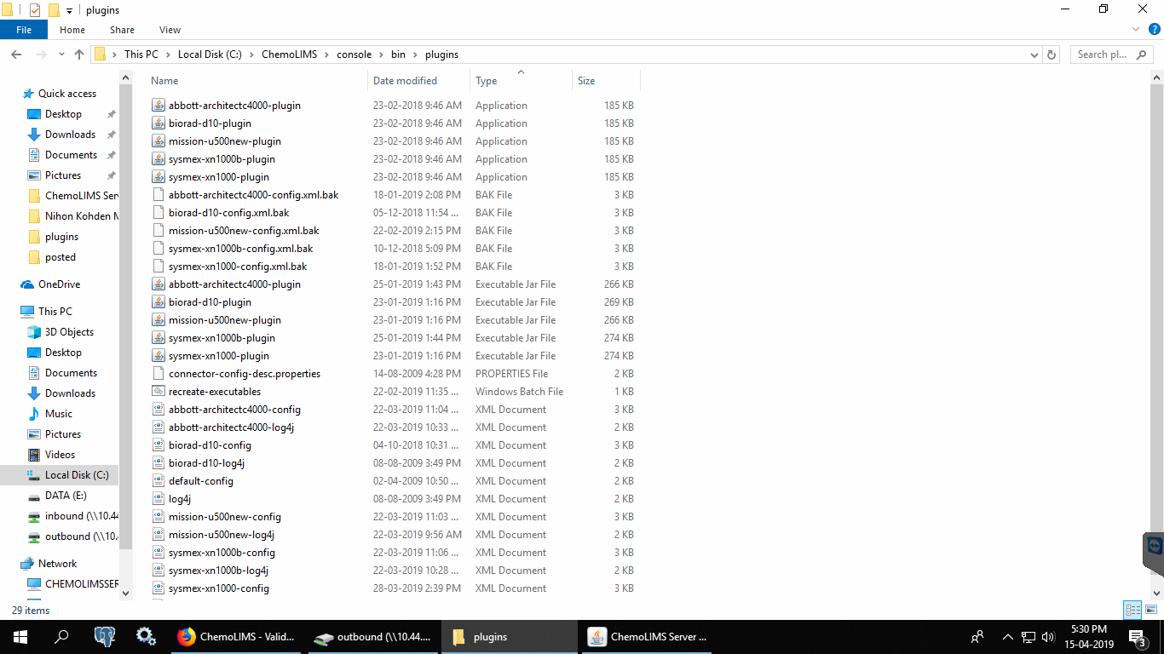Open Firefox ChemoLIMS window in taskbar
1164x654 pixels.
pos(236,637)
